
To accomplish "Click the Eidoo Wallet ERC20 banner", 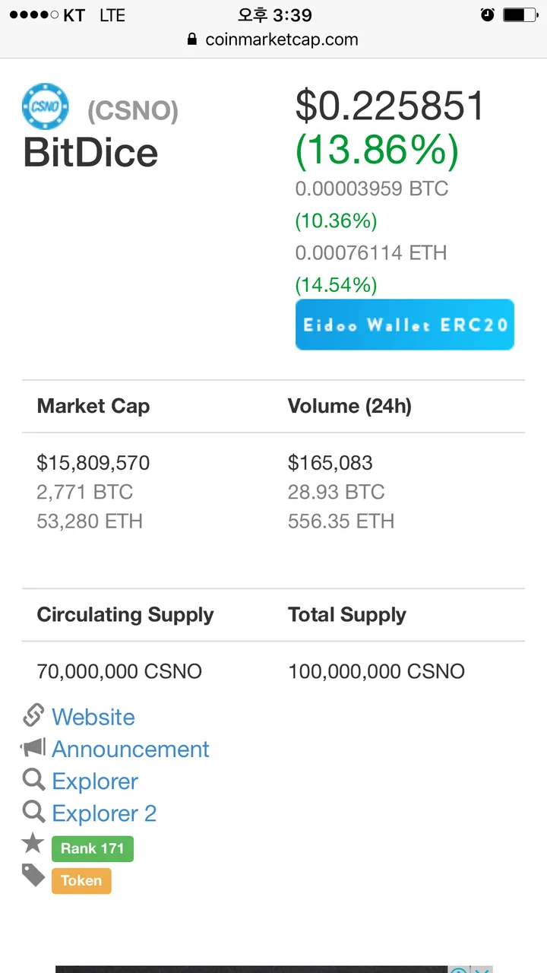I will point(405,325).
